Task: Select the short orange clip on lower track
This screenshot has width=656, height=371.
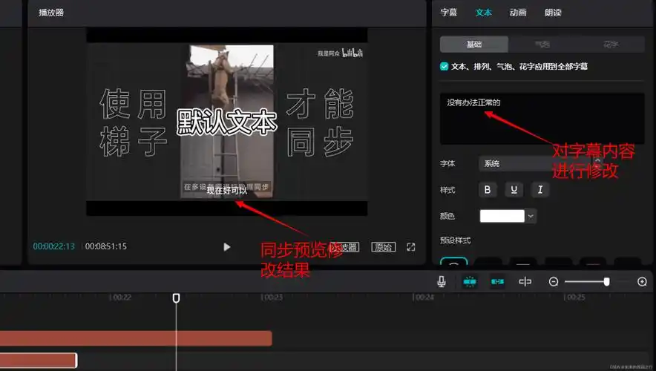Action: [x=39, y=360]
